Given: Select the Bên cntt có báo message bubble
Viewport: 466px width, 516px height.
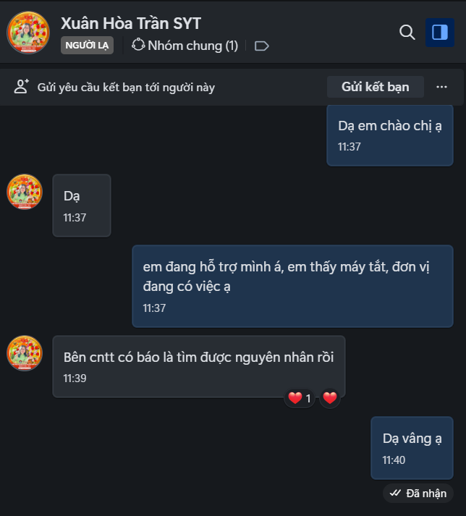Looking at the screenshot, I should 199,367.
